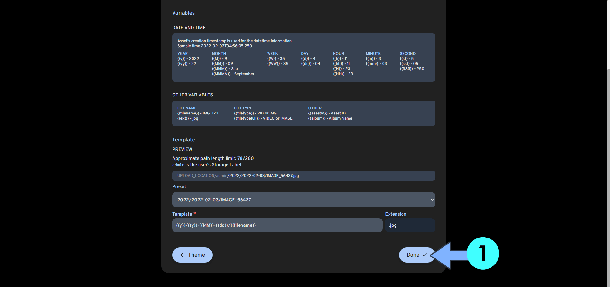Click the '{{y}} - 2022' variable
The width and height of the screenshot is (610, 287).
pos(188,59)
